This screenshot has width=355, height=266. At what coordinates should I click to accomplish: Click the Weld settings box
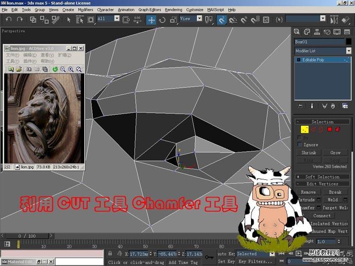pyautogui.click(x=345, y=200)
